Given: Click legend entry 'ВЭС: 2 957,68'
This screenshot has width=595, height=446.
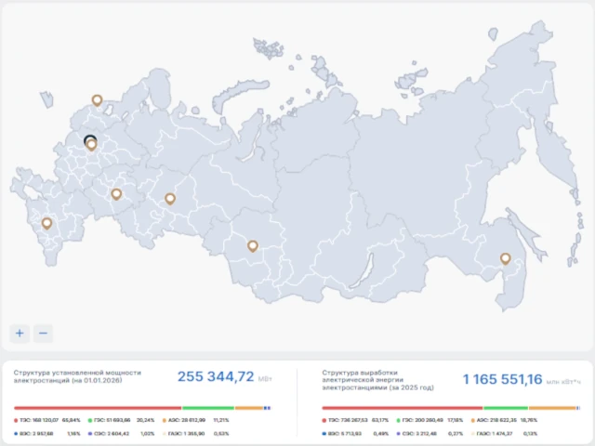Looking at the screenshot, I should click(x=33, y=434).
